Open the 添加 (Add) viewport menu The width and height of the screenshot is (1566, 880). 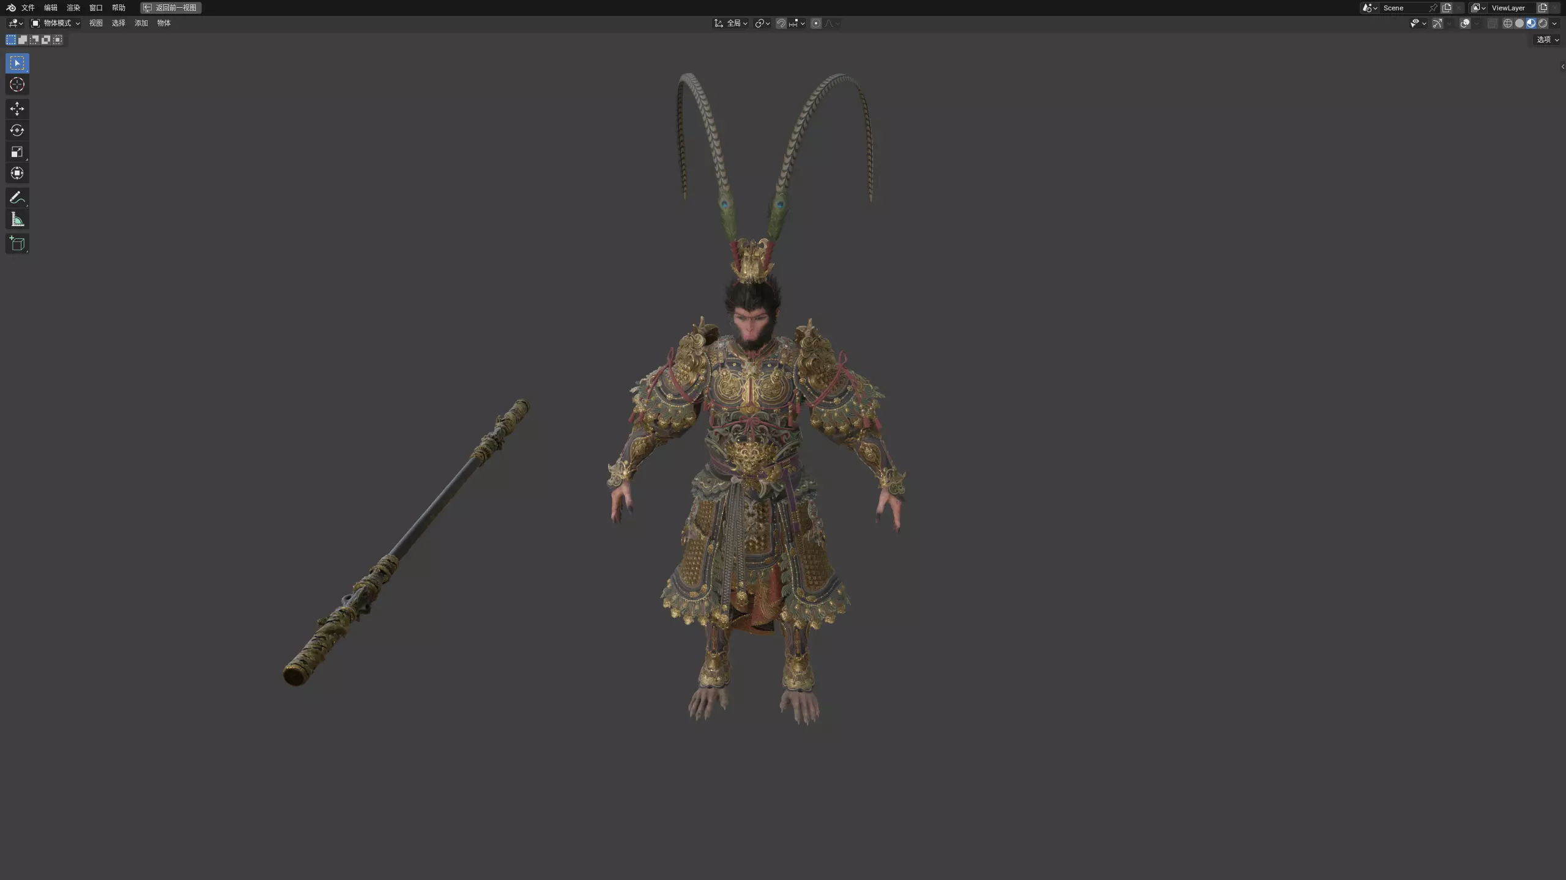(x=141, y=23)
